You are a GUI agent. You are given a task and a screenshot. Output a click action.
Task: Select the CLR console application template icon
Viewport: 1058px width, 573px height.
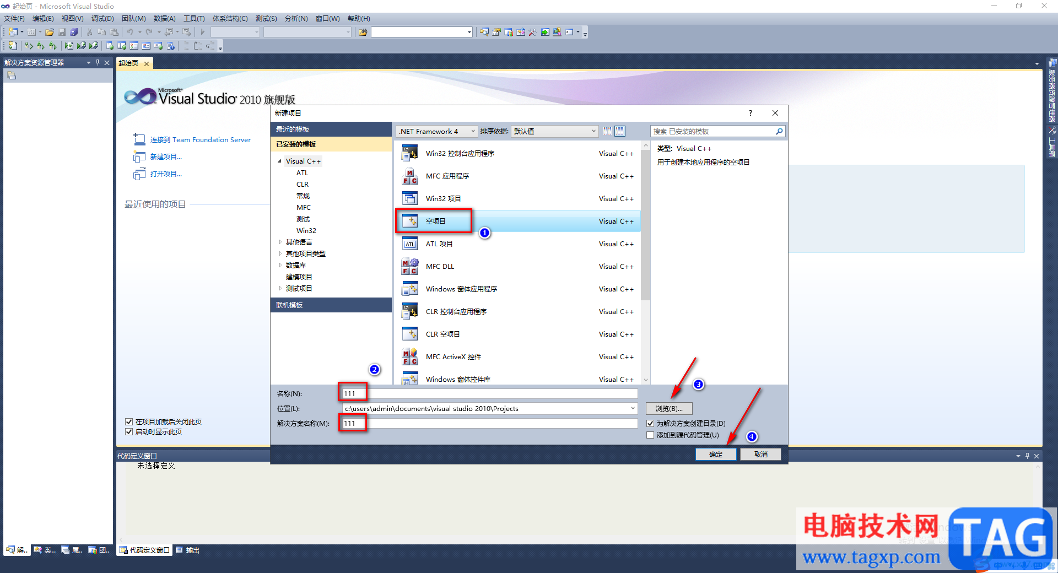pos(409,311)
